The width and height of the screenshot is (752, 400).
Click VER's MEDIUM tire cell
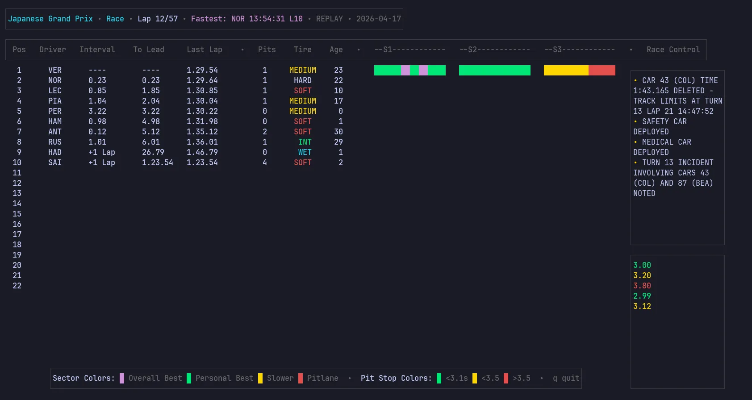coord(303,70)
